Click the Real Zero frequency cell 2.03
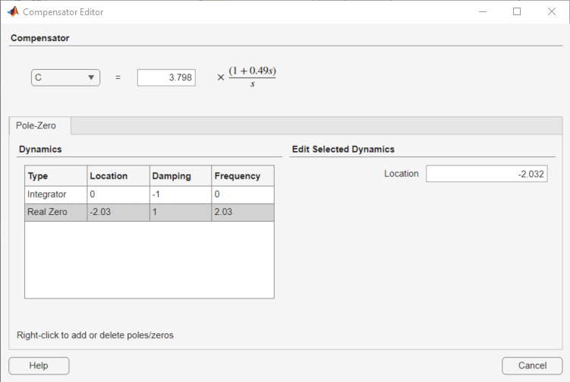Screen dimensions: 570x382 (x=242, y=212)
